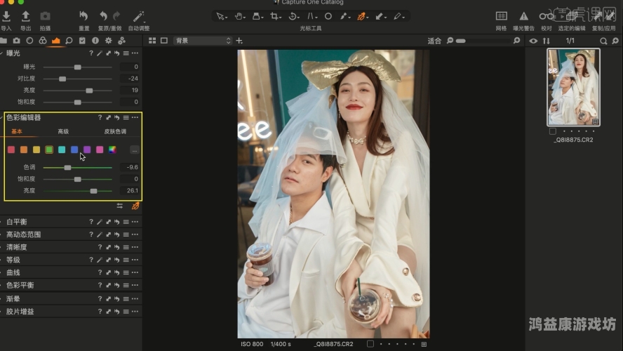
Task: Toggle the Grid (网格) overlay
Action: [501, 17]
